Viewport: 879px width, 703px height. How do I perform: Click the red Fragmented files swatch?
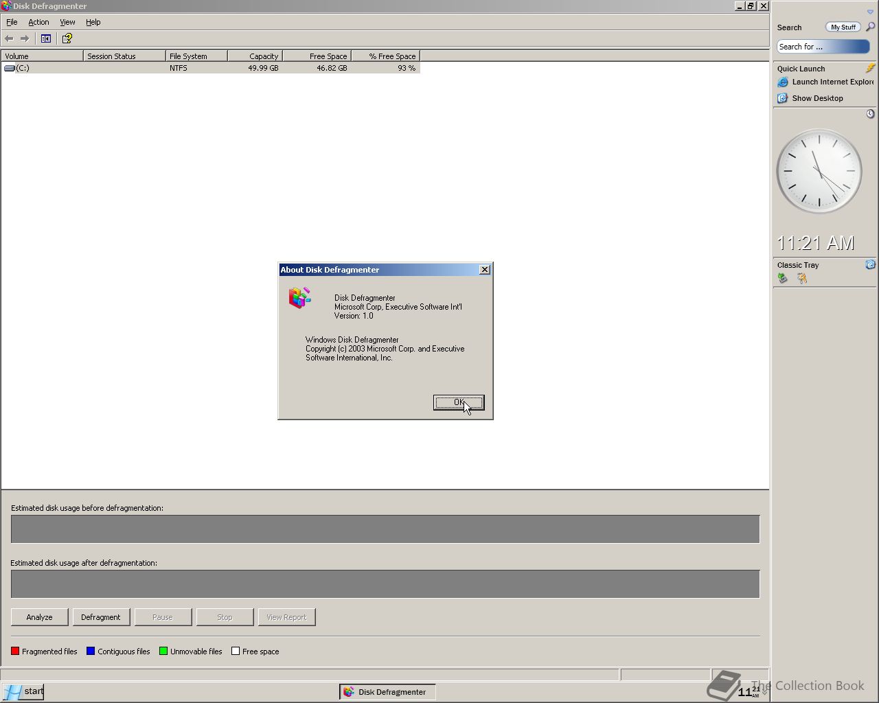[x=15, y=652]
